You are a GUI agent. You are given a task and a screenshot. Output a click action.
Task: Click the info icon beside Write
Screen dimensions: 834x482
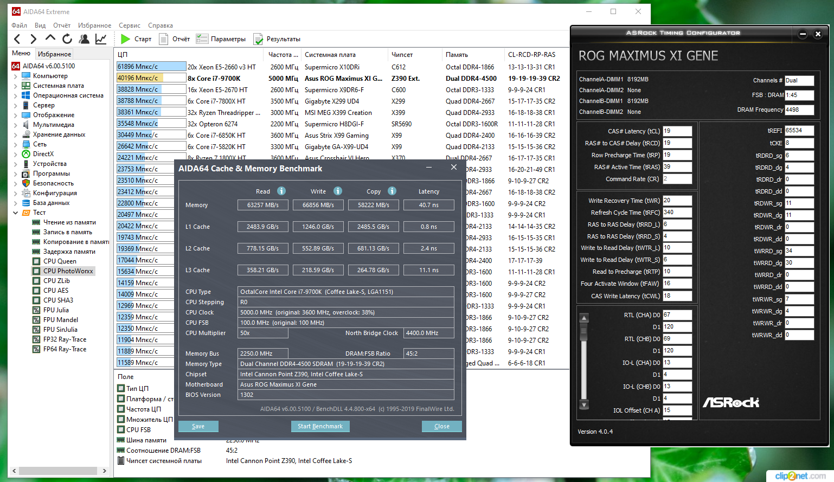point(338,191)
